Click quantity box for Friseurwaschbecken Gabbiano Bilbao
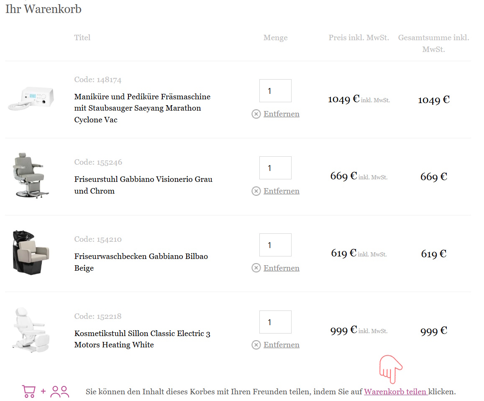The width and height of the screenshot is (484, 401). (x=275, y=245)
